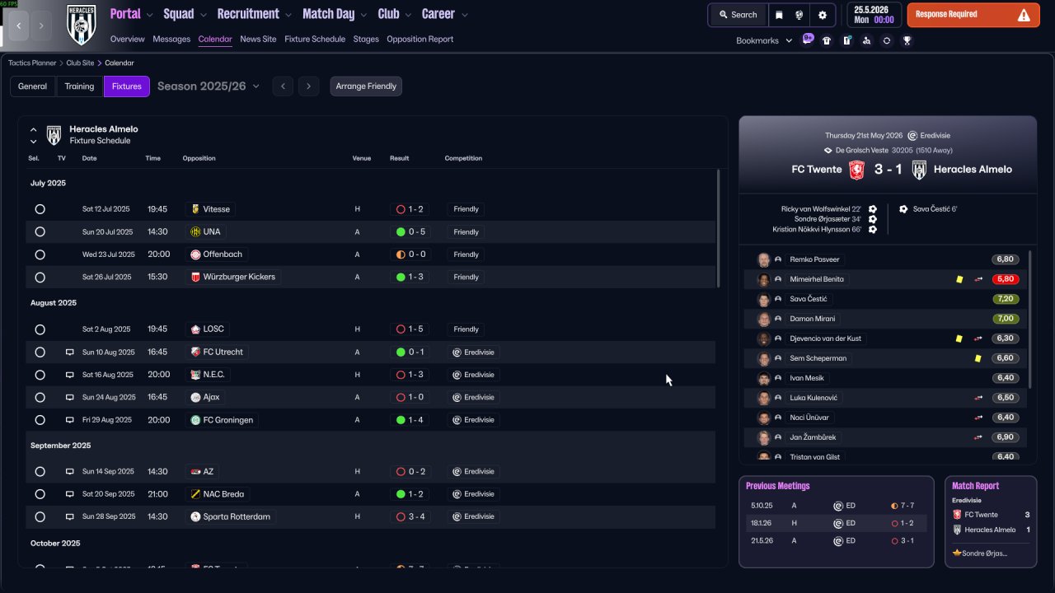1055x593 pixels.
Task: Select the UNA fixture radio button
Action: (40, 232)
